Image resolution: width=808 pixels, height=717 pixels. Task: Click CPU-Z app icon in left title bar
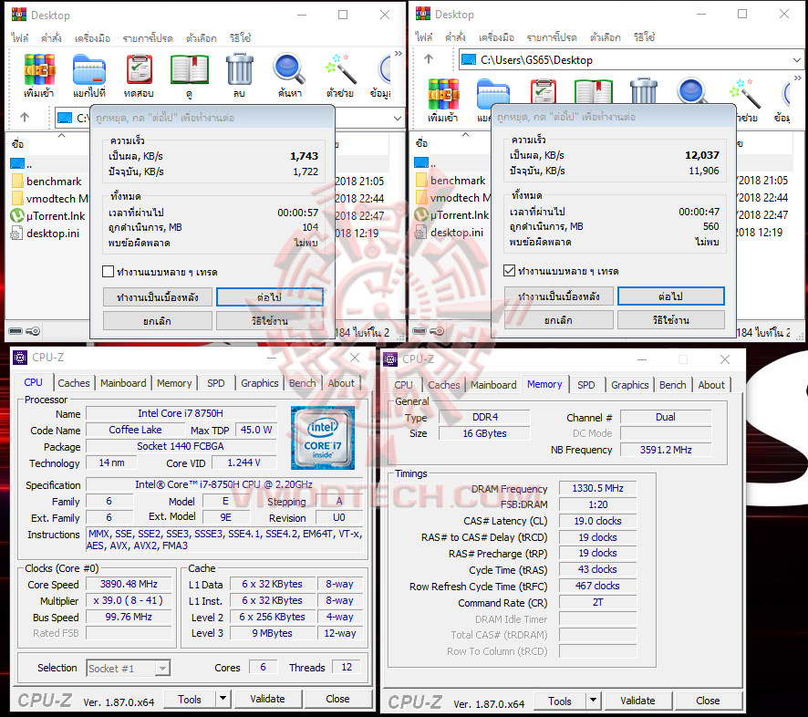tap(20, 358)
